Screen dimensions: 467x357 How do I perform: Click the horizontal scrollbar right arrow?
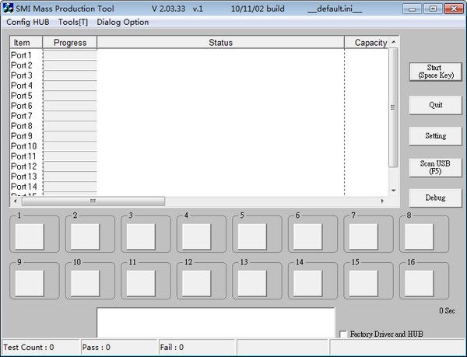tap(382, 201)
